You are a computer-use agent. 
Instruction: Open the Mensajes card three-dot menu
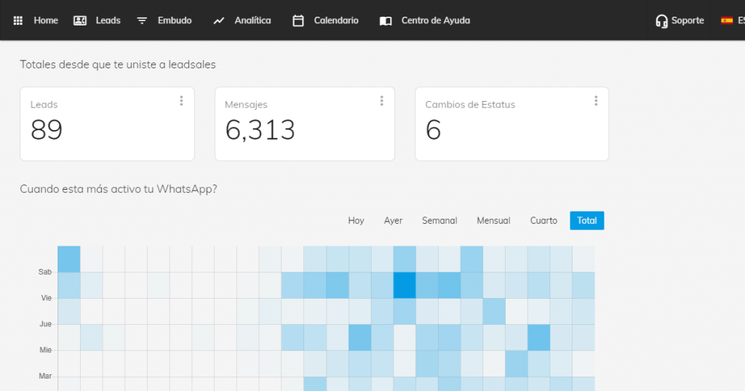tap(381, 100)
